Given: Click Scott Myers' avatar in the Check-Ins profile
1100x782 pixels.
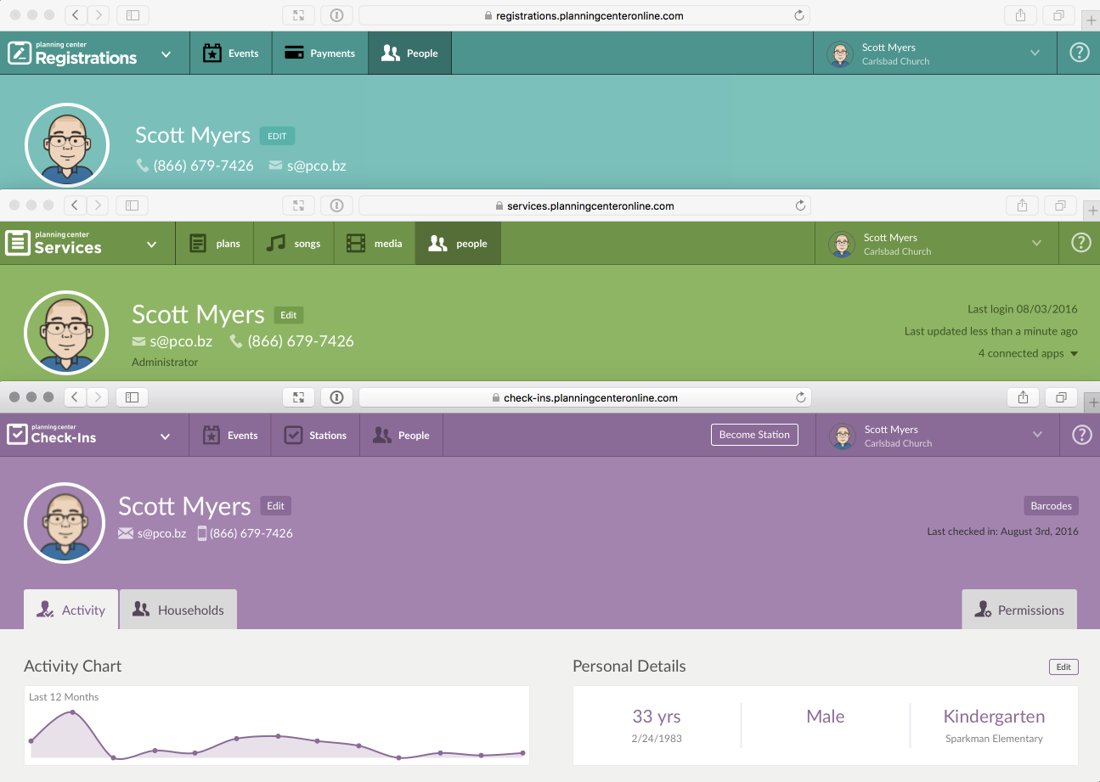Looking at the screenshot, I should pyautogui.click(x=66, y=524).
